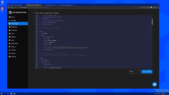169x95 pixels.
Task: Close the File Manager browser tab
Action: click(x=41, y=5)
